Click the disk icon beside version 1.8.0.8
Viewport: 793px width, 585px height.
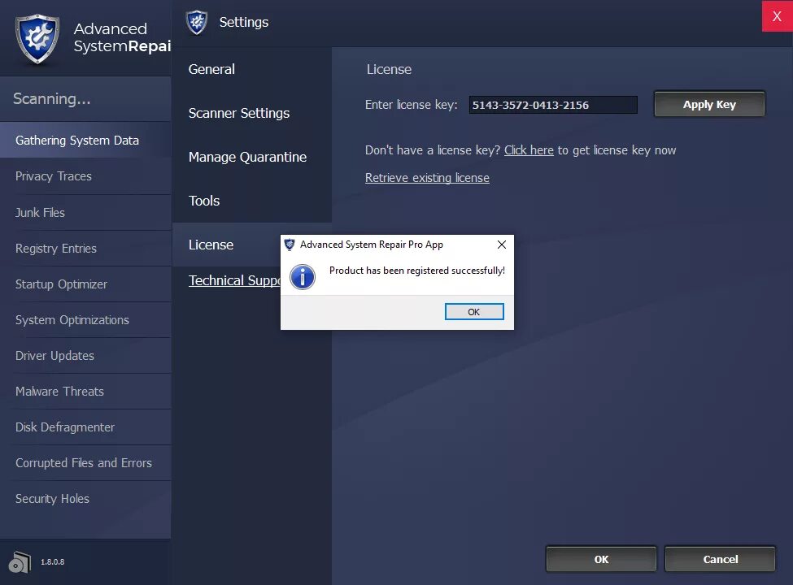[x=20, y=561]
